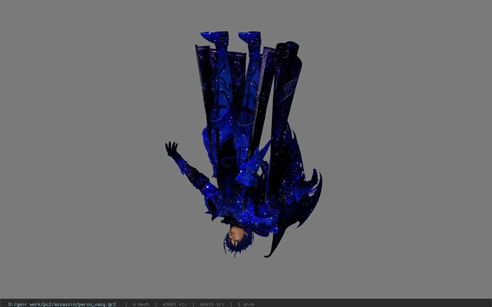Click the file path D:/ymir work/pc2/assassin/perso_vasy.gr2
Screen dimensions: 492x307
(x=62, y=304)
